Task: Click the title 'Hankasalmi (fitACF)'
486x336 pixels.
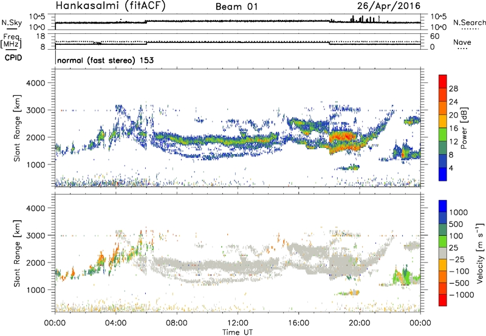Action: [x=111, y=6]
